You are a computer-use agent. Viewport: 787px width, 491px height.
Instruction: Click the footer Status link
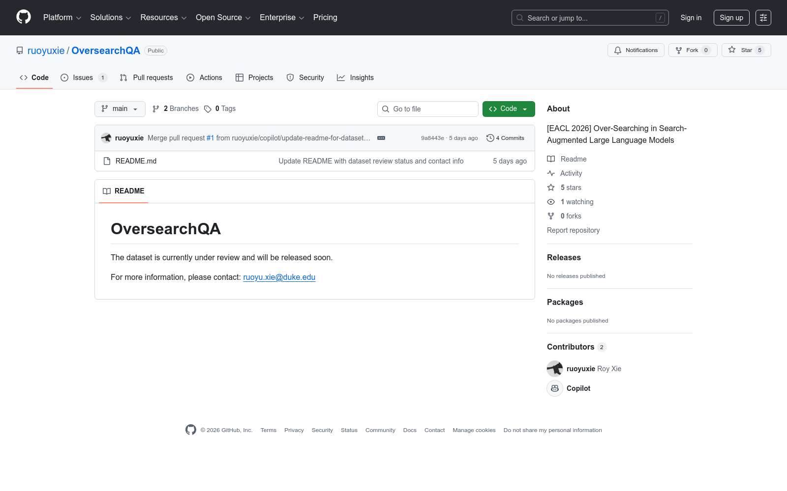(x=349, y=430)
